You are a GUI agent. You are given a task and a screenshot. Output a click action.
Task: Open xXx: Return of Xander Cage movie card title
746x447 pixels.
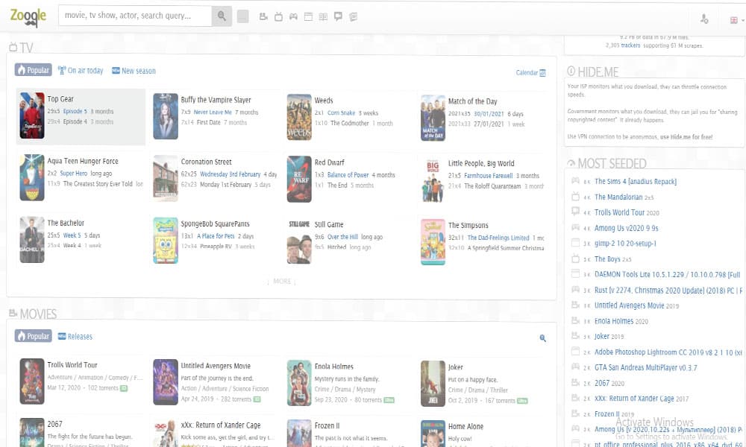221,425
